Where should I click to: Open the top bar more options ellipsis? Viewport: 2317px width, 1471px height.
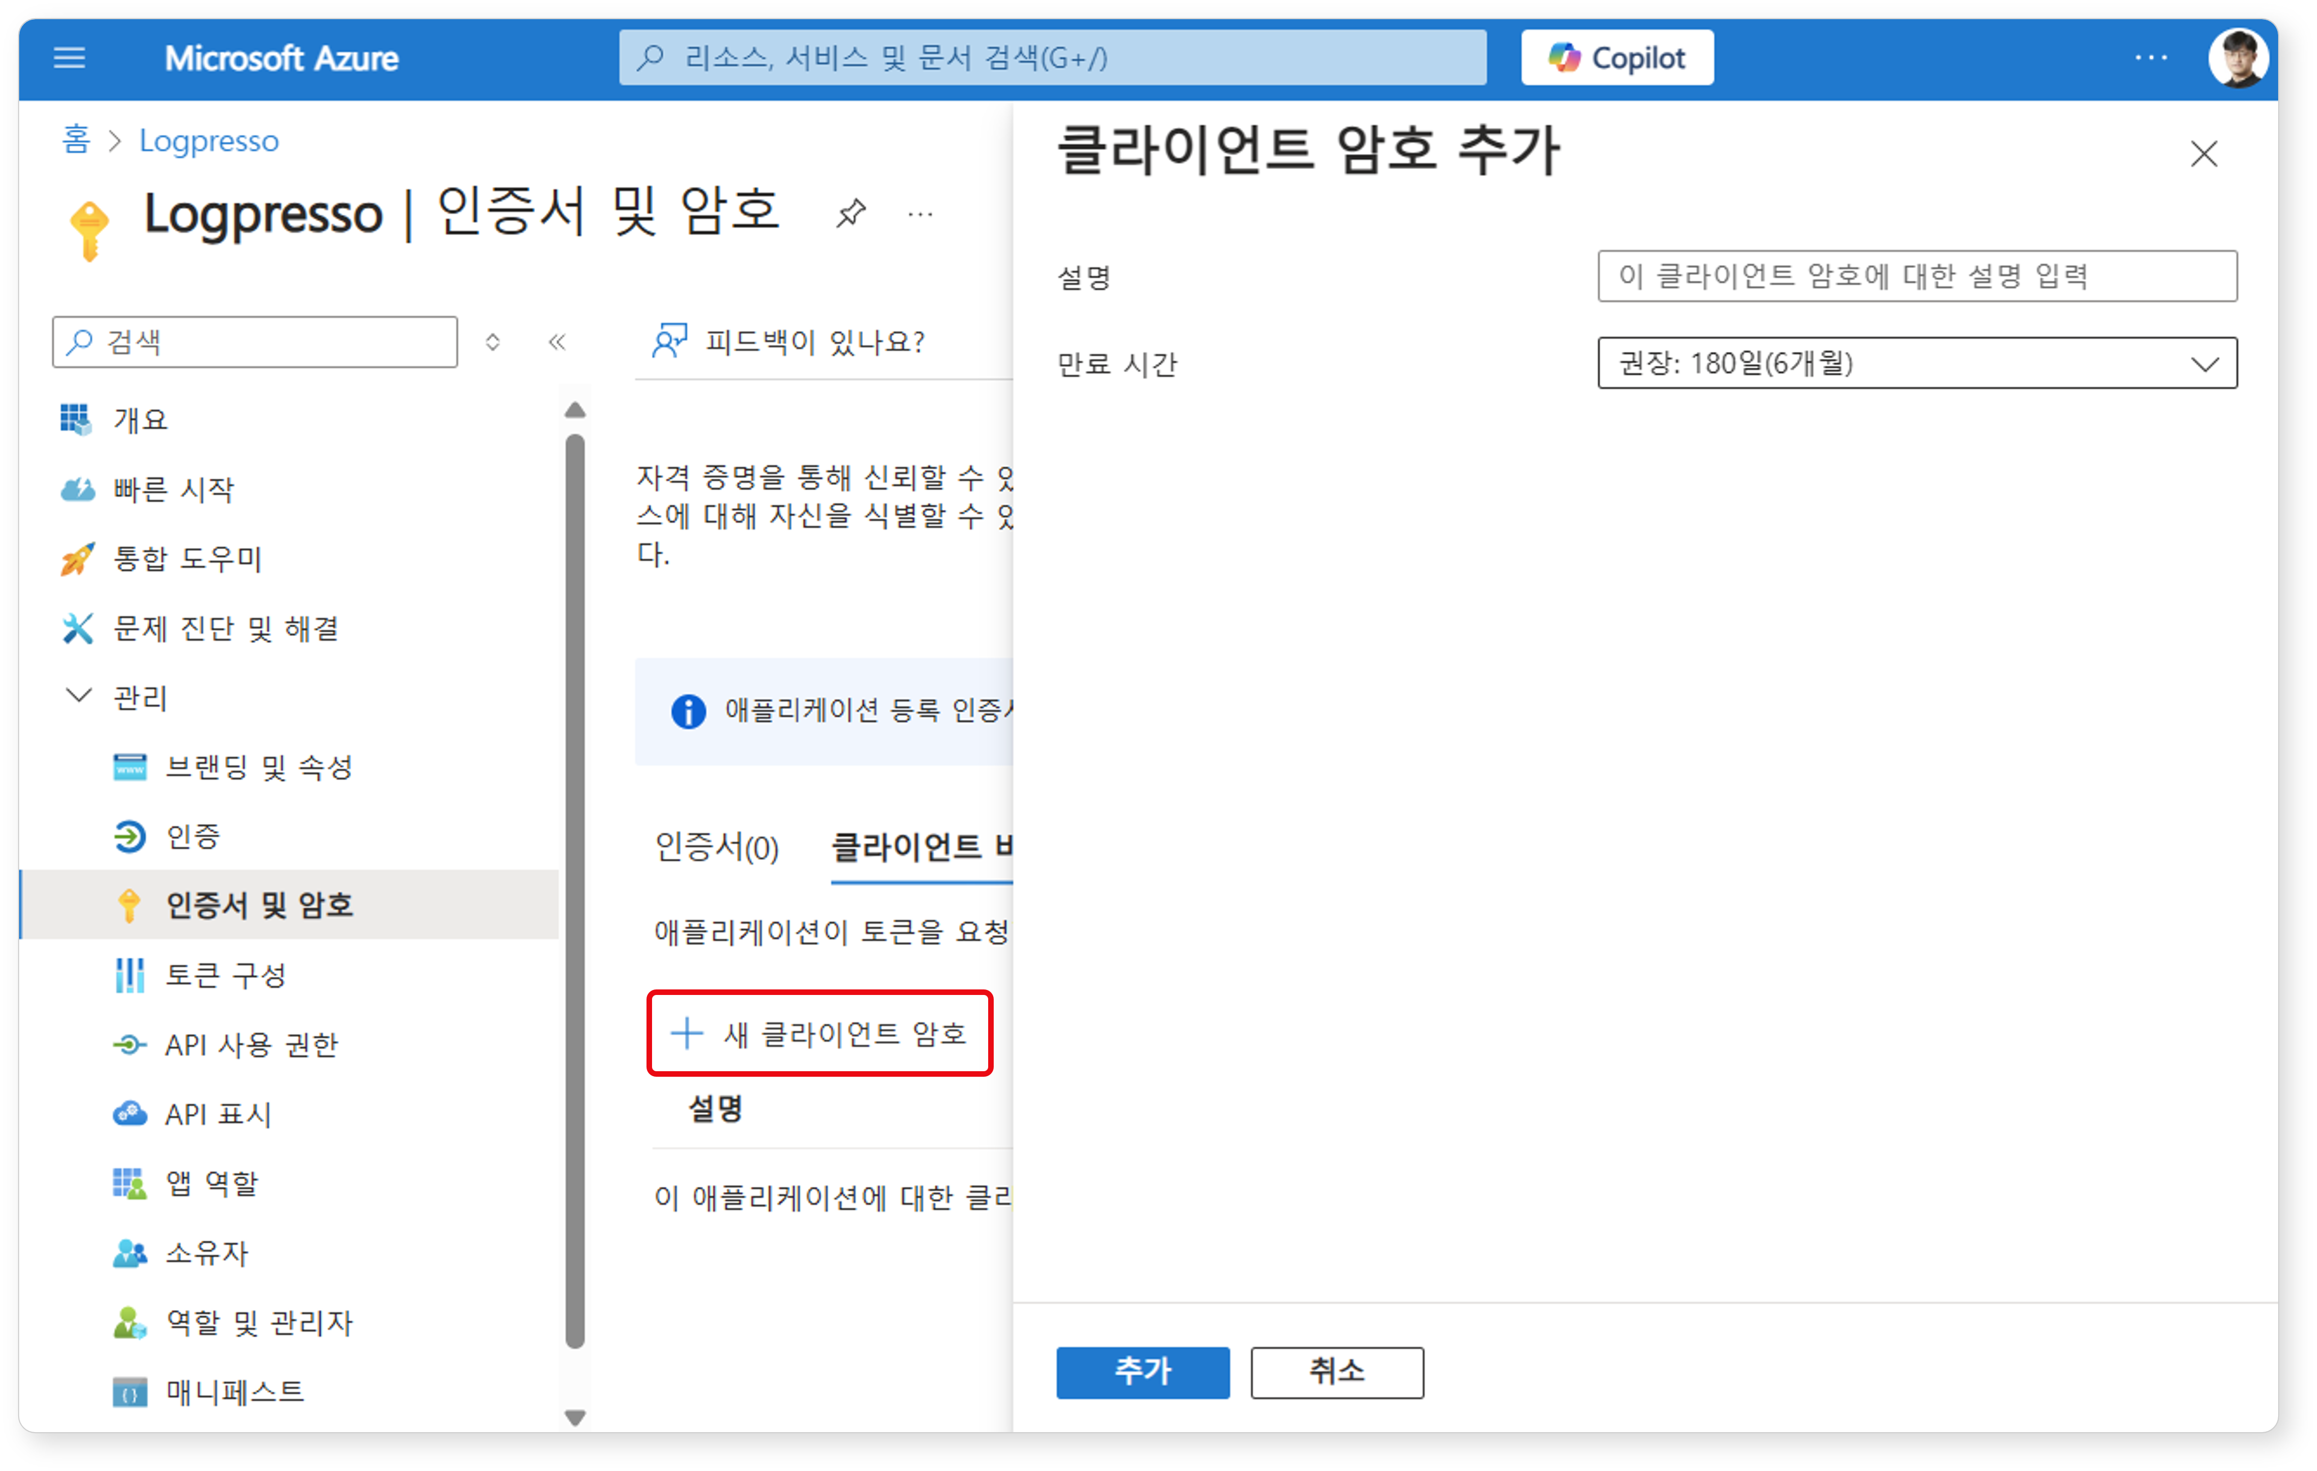[x=2150, y=58]
